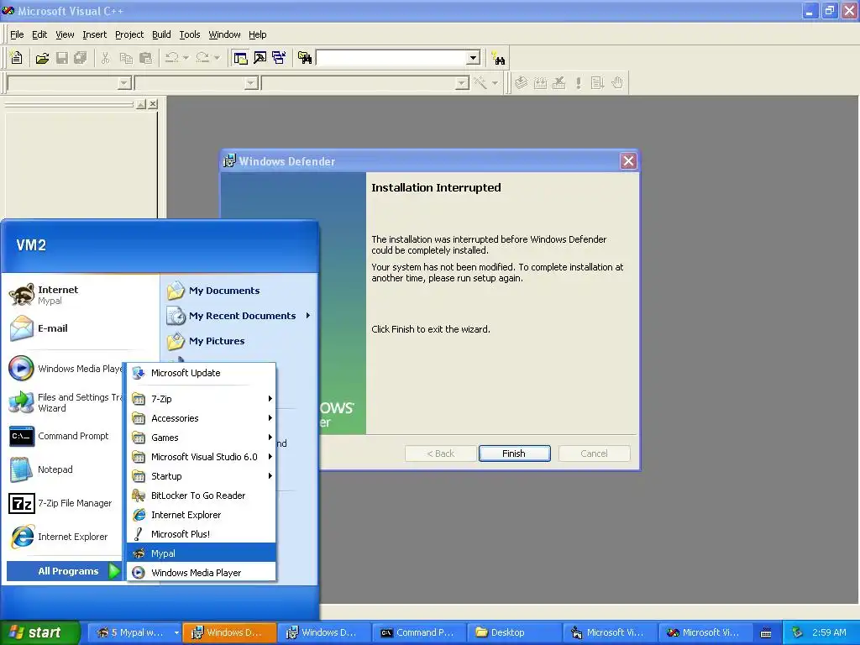Viewport: 860px width, 645px height.
Task: Select BitLocker To Go Reader entry
Action: pos(202,496)
